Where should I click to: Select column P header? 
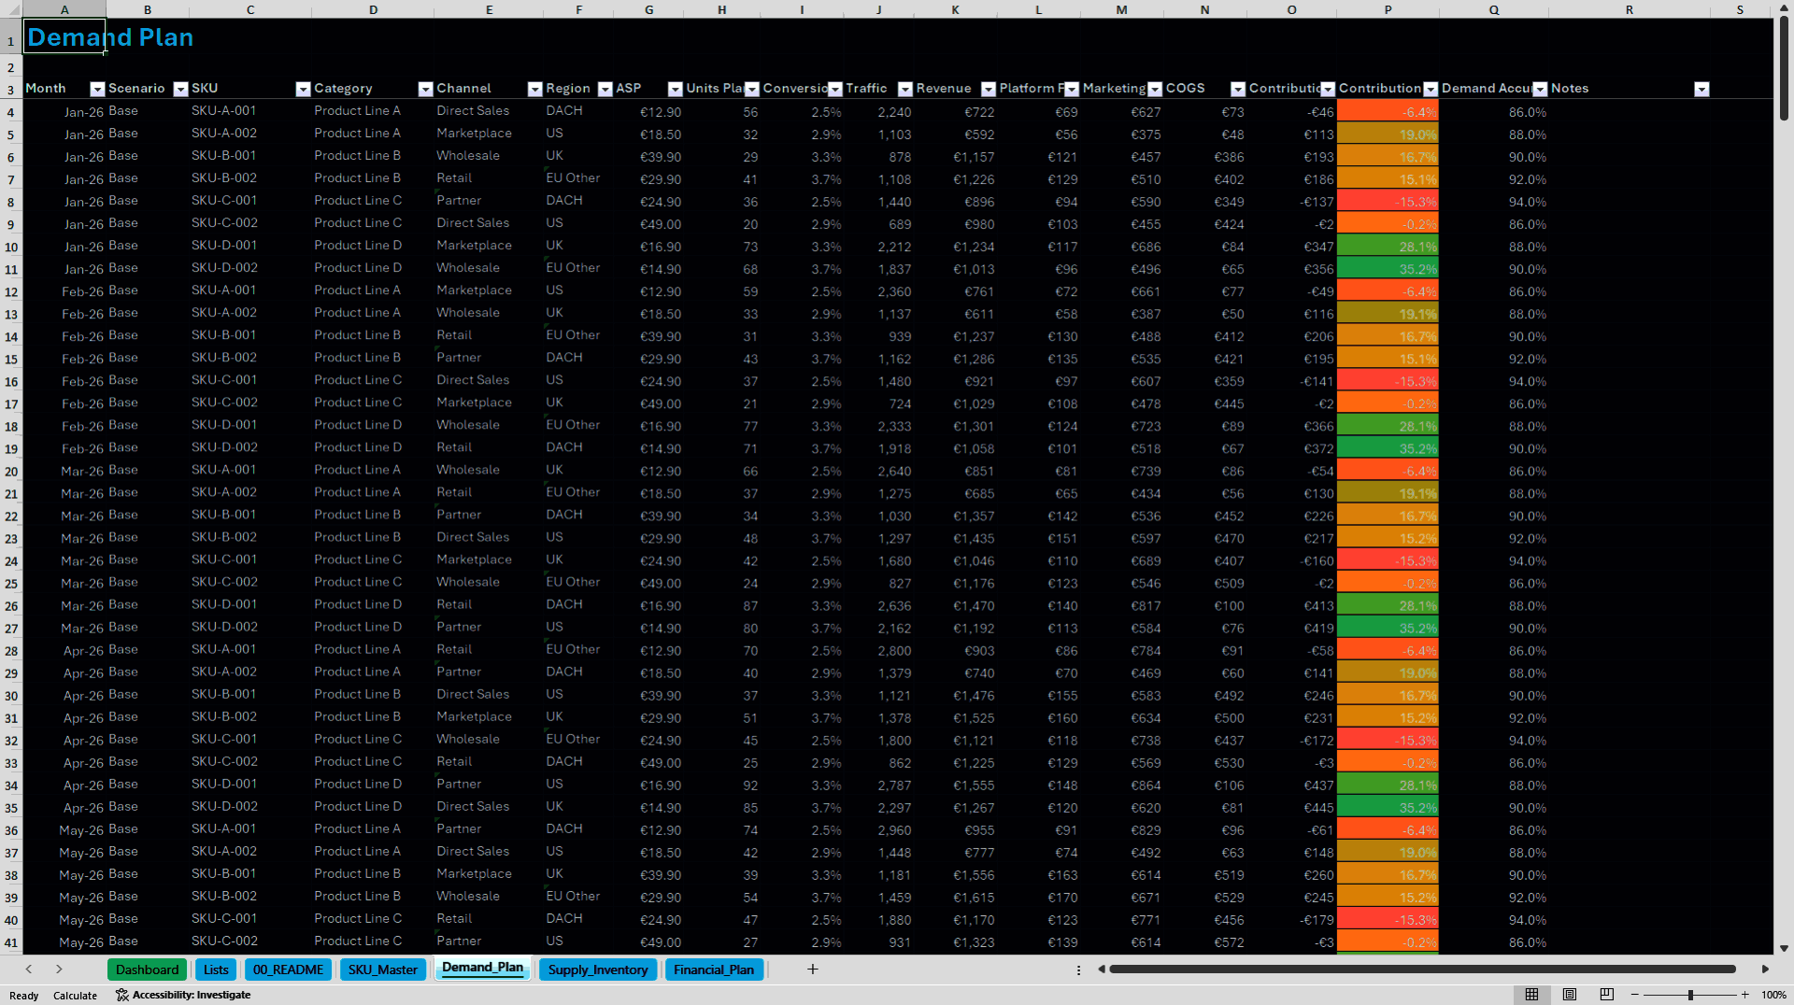point(1388,9)
